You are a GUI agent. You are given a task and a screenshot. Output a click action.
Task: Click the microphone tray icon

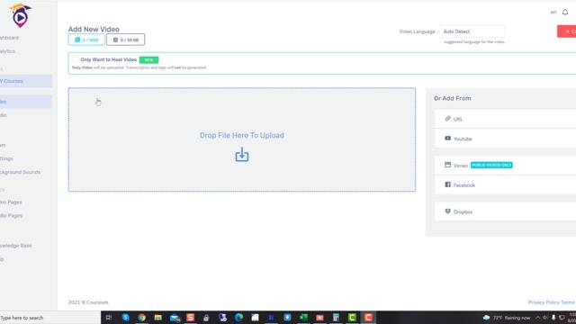[553, 318]
